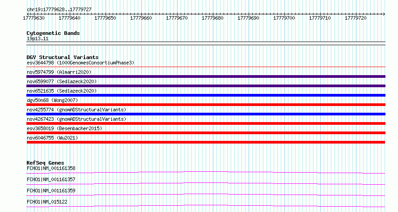This screenshot has width=398, height=212.
Task: Click the cytogenetic band 19p13.11 horizontal bar
Action: pos(206,43)
